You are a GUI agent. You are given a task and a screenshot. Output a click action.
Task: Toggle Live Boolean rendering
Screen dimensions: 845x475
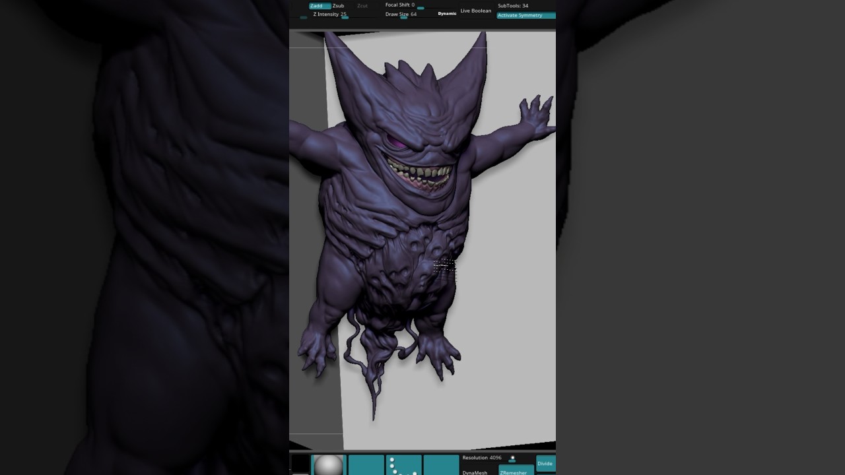click(475, 11)
